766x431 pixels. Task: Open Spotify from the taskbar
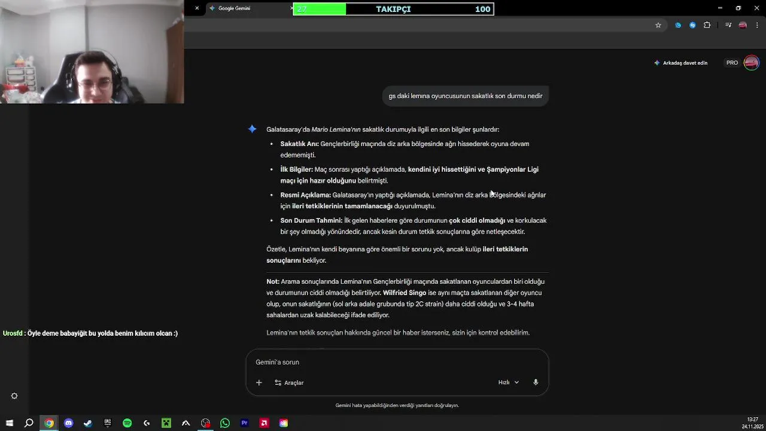(127, 423)
